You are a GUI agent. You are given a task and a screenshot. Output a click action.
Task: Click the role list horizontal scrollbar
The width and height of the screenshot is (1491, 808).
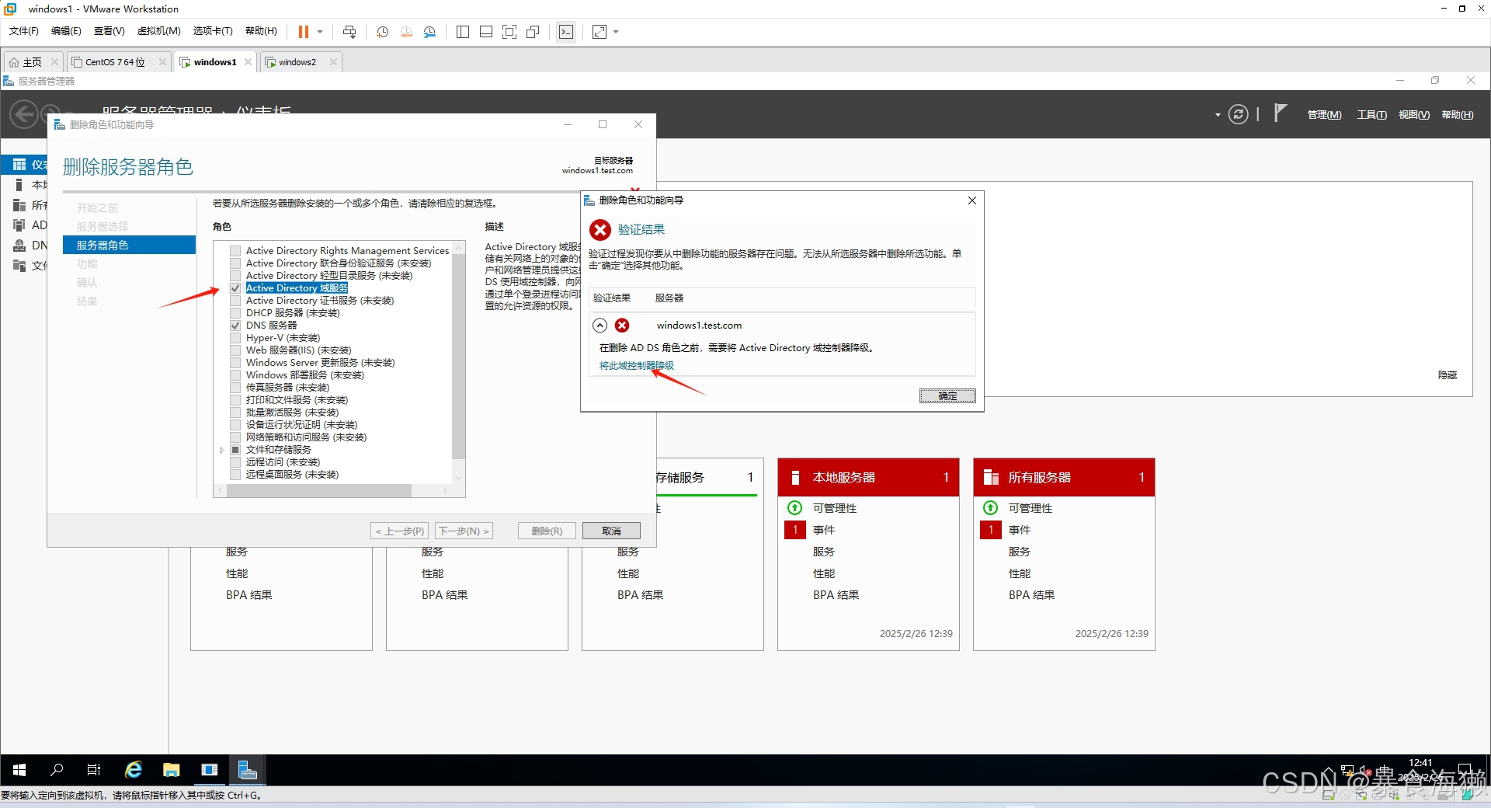pyautogui.click(x=318, y=491)
